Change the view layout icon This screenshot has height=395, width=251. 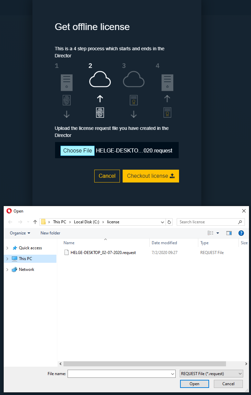point(211,233)
